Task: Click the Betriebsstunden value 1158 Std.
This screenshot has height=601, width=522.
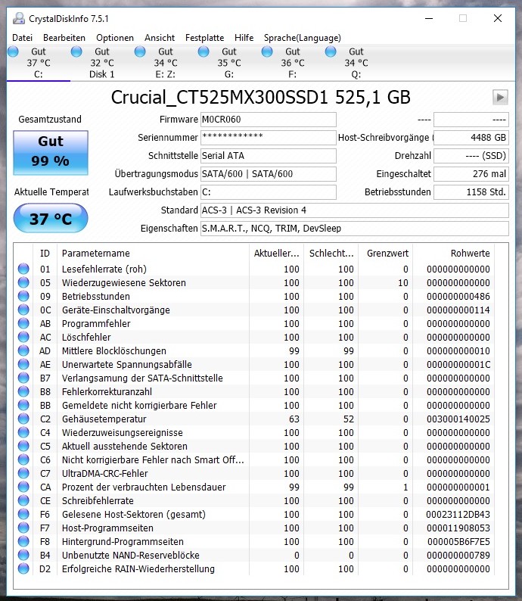Action: (471, 192)
